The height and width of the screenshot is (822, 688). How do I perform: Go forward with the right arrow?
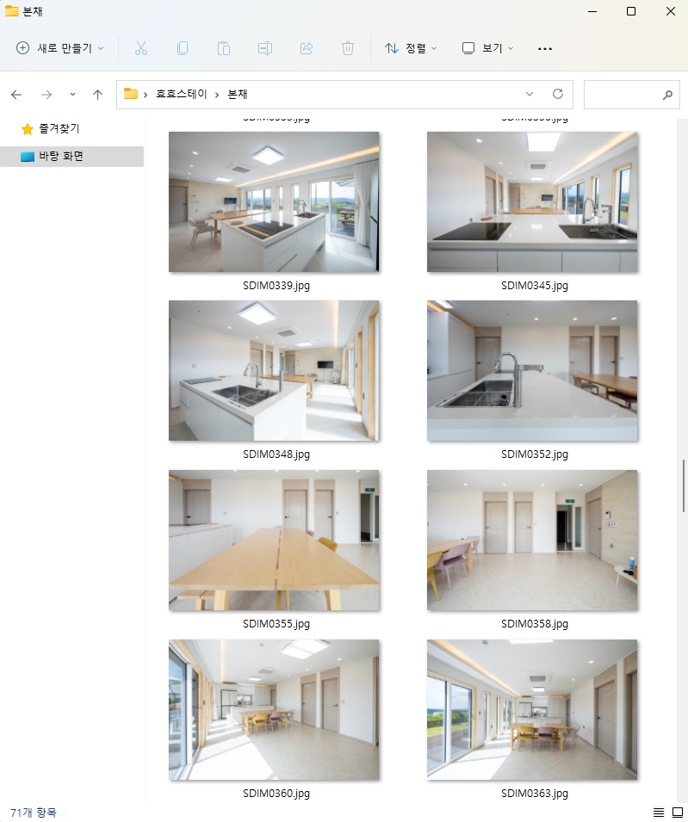[x=46, y=95]
